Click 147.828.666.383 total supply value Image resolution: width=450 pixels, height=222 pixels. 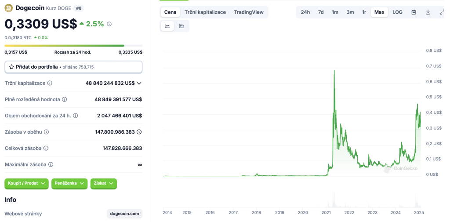122,149
